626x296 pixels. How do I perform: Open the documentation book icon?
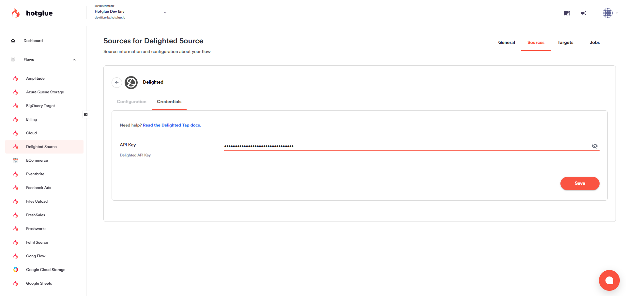click(567, 13)
